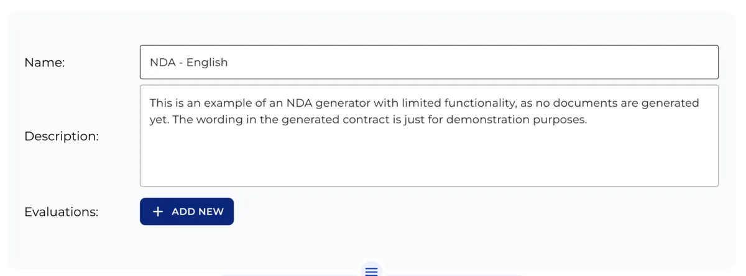The height and width of the screenshot is (276, 746).
Task: Click the "Evaluations:" label
Action: click(62, 211)
